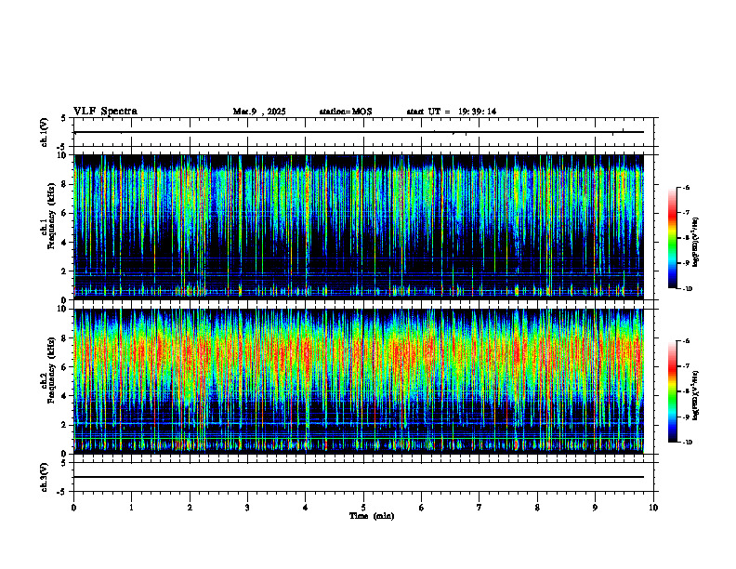Click the "4" kHz tick on ch.2 axis
Viewport: 736px width, 569px height.
coord(65,396)
